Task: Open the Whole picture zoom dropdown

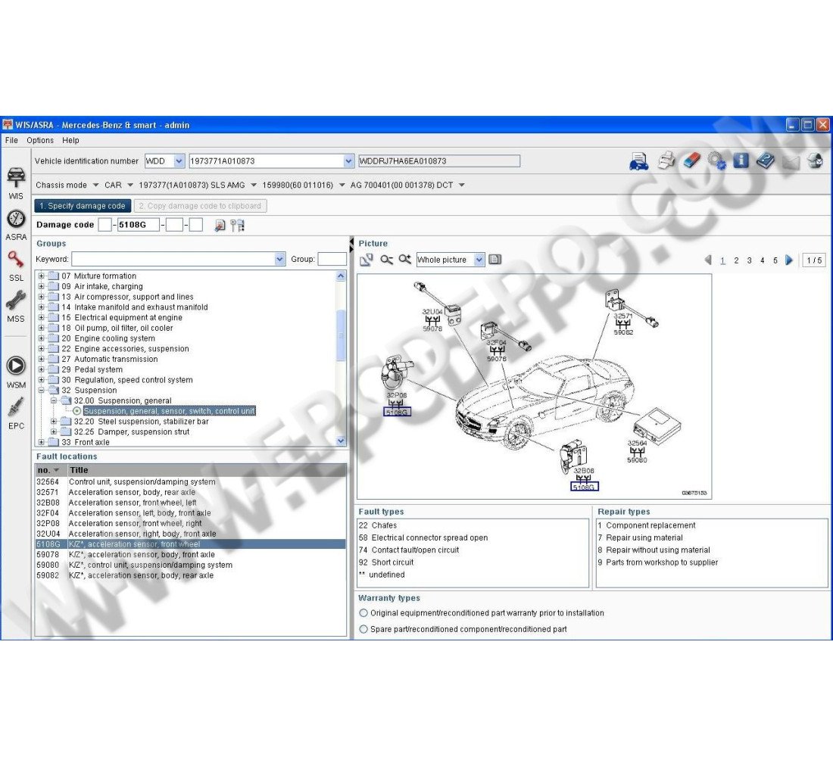Action: [x=479, y=260]
